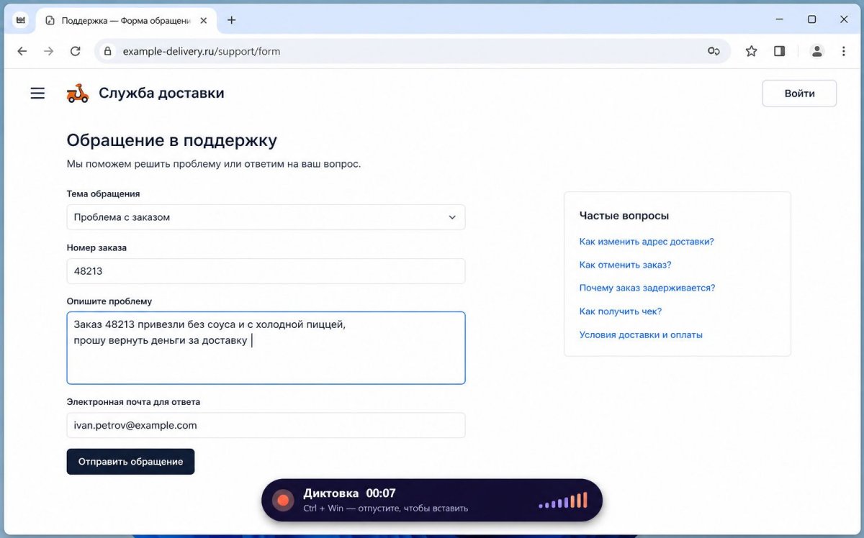Stop dictation with the red record button
864x538 pixels.
(283, 500)
